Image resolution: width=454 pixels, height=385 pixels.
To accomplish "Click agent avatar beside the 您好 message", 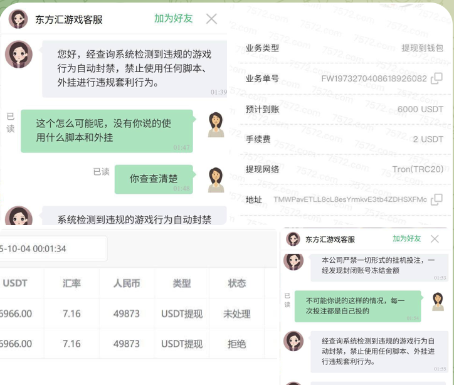I will pyautogui.click(x=18, y=55).
